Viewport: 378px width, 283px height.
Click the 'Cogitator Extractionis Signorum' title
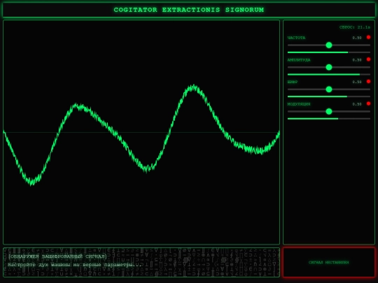(189, 10)
